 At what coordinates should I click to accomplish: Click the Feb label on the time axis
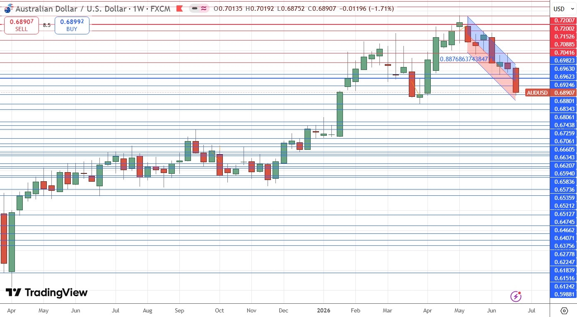(355, 310)
